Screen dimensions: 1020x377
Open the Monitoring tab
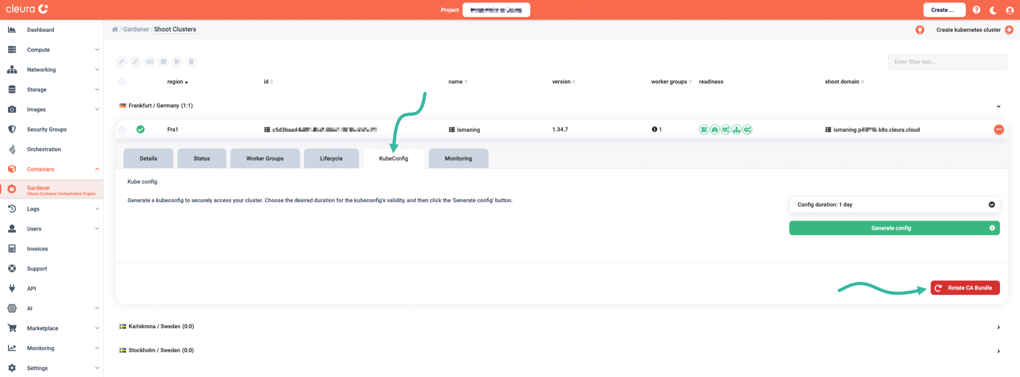pos(458,158)
